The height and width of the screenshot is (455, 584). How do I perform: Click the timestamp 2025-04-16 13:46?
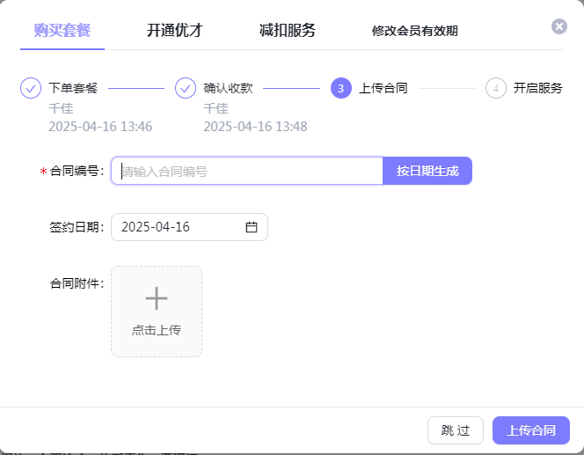pos(100,127)
